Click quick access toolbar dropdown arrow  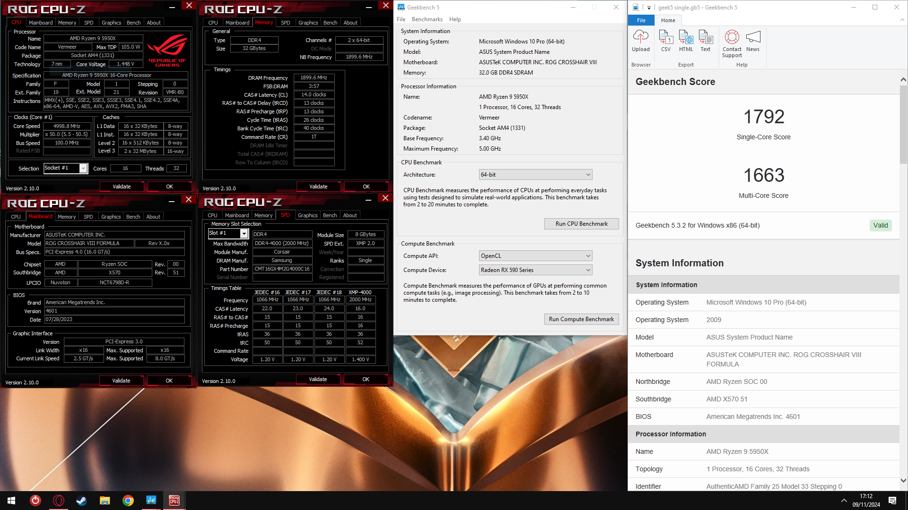(x=649, y=8)
